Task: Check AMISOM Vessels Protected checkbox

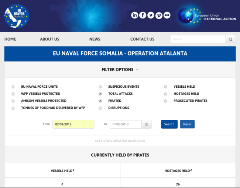Action: (13, 101)
